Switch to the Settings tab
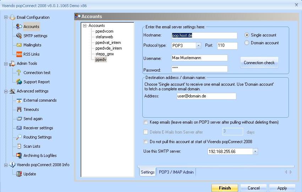Image resolution: width=302 pixels, height=192 pixels. tap(148, 172)
